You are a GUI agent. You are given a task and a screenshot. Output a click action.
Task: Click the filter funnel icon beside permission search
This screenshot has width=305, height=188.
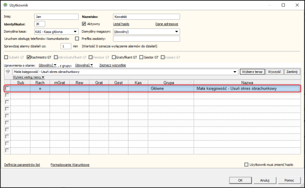8,72
